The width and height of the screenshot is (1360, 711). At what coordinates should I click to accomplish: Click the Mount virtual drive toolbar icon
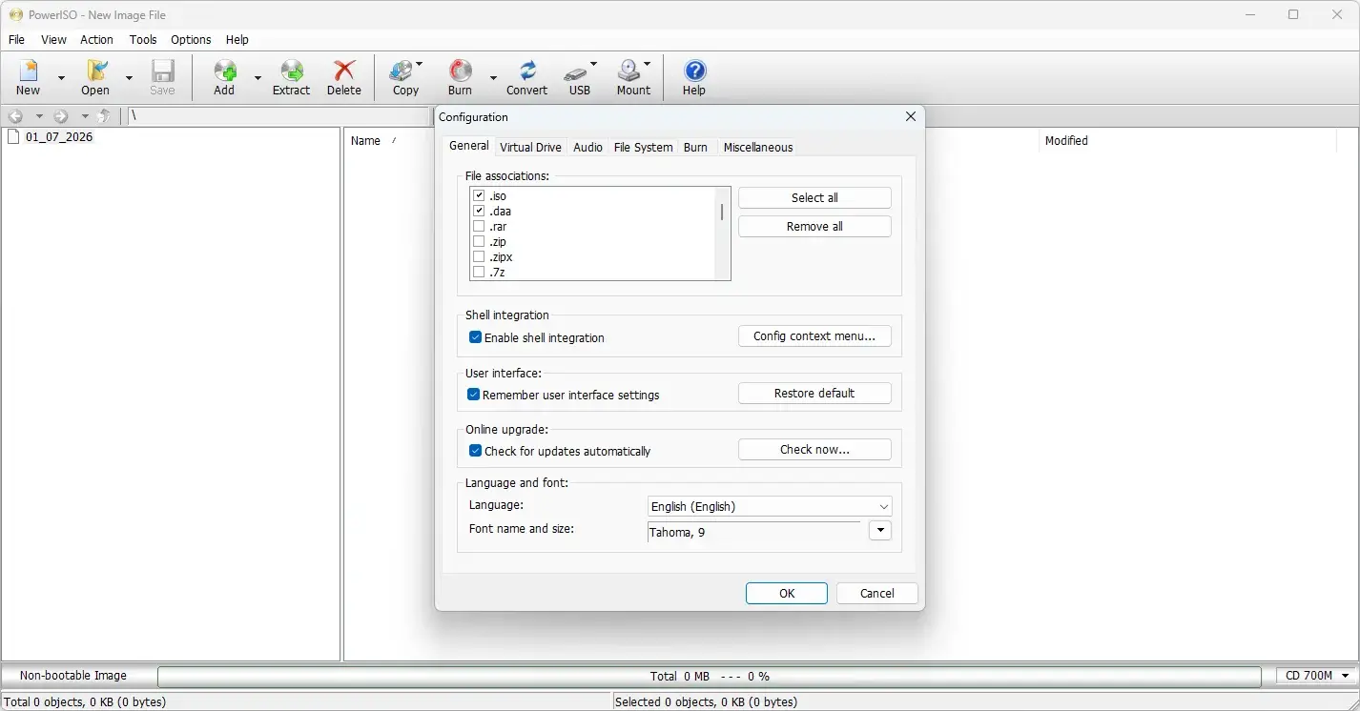pyautogui.click(x=629, y=71)
